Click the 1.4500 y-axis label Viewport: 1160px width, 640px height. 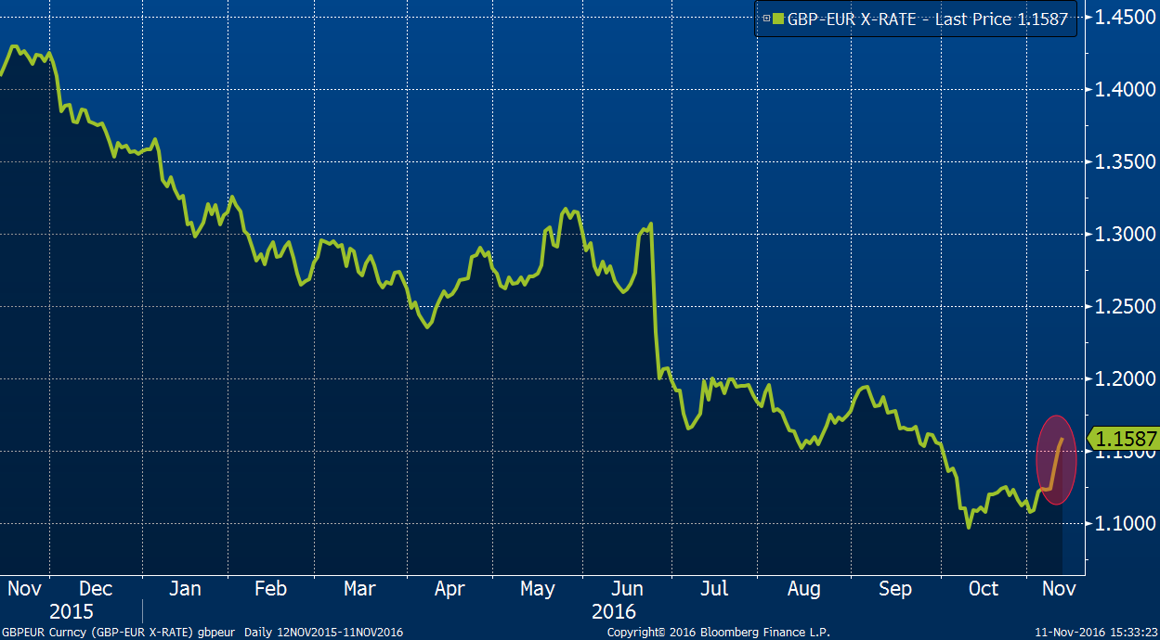pyautogui.click(x=1120, y=18)
